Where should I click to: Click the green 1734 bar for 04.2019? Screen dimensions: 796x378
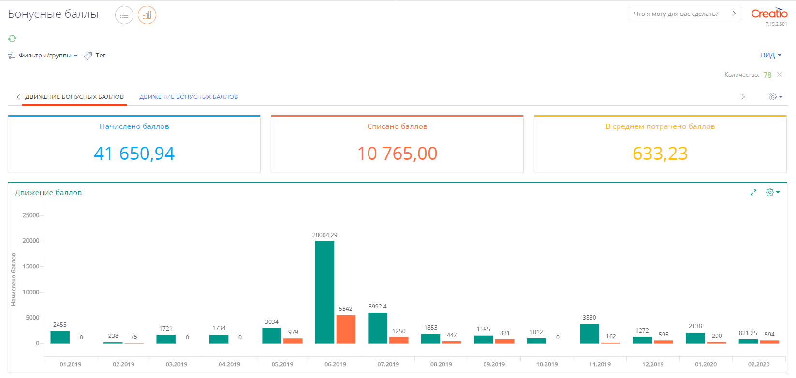[219, 339]
